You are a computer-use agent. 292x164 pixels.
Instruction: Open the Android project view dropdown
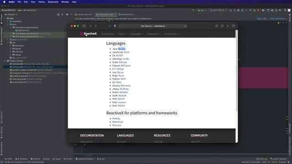(11, 14)
